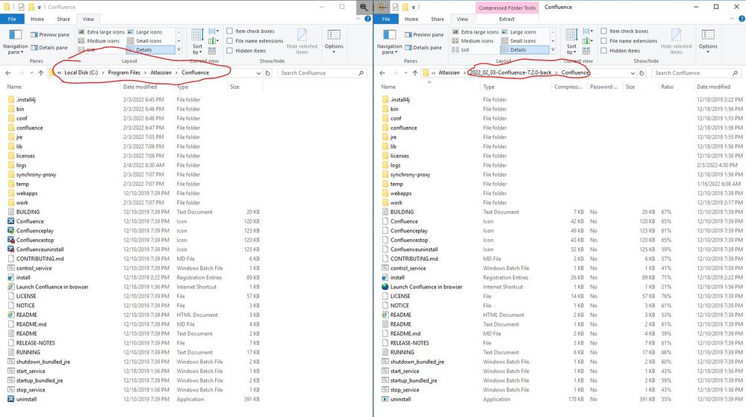Open Extract tab in right window
746x417 pixels.
[506, 19]
